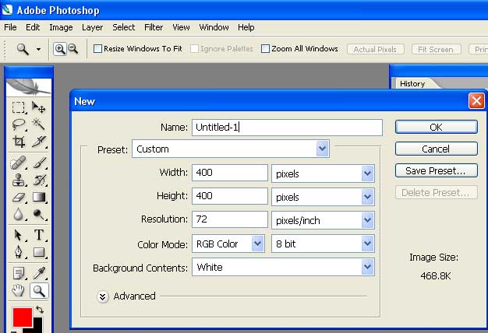Click the Zoom In icon in options bar
The image size is (488, 333).
(x=60, y=49)
